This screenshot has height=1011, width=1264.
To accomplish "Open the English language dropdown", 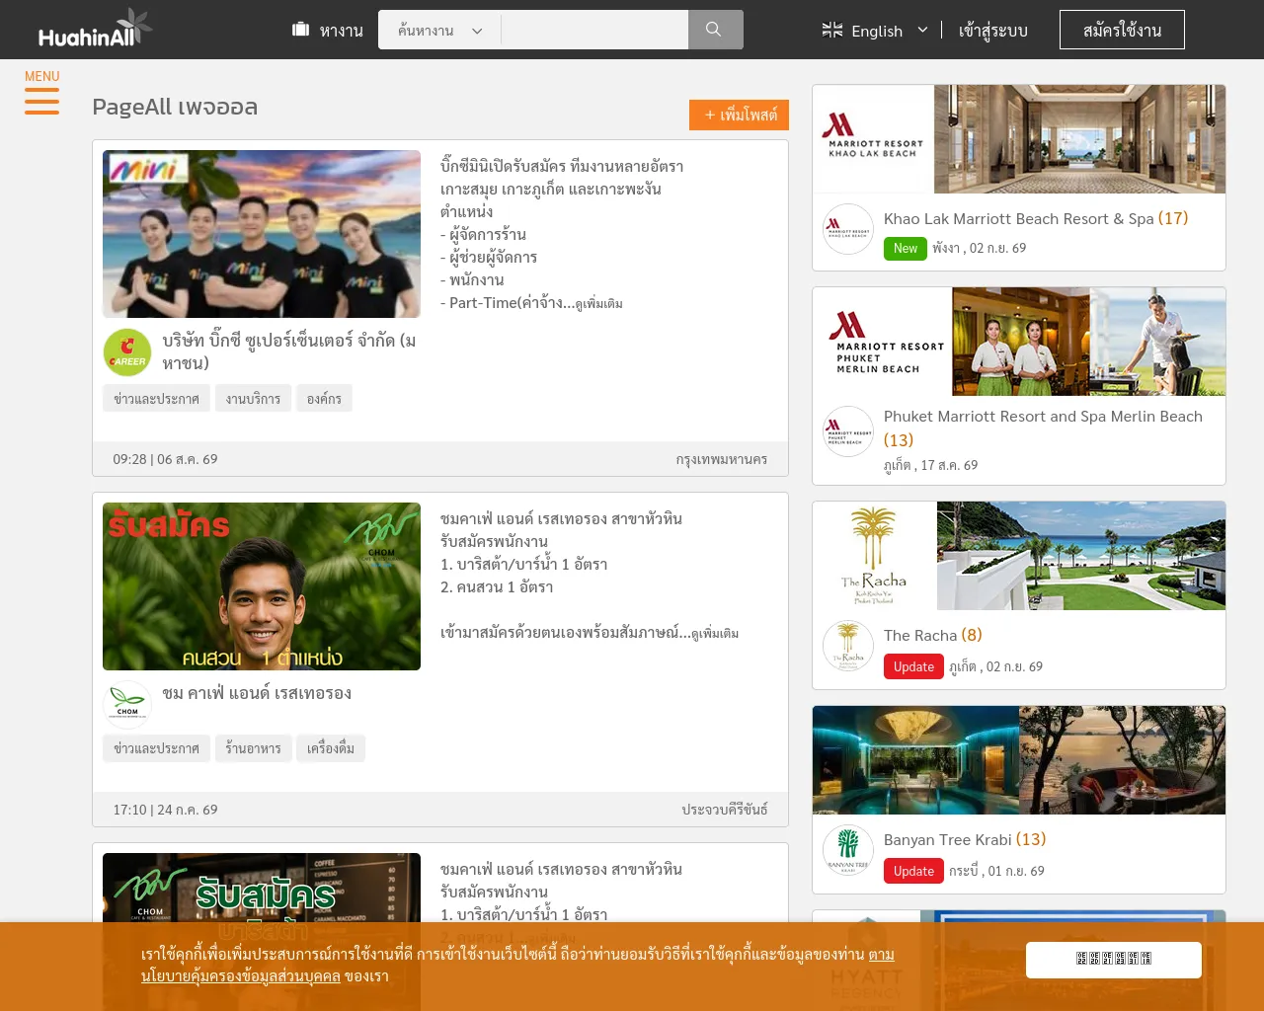I will coord(875,31).
